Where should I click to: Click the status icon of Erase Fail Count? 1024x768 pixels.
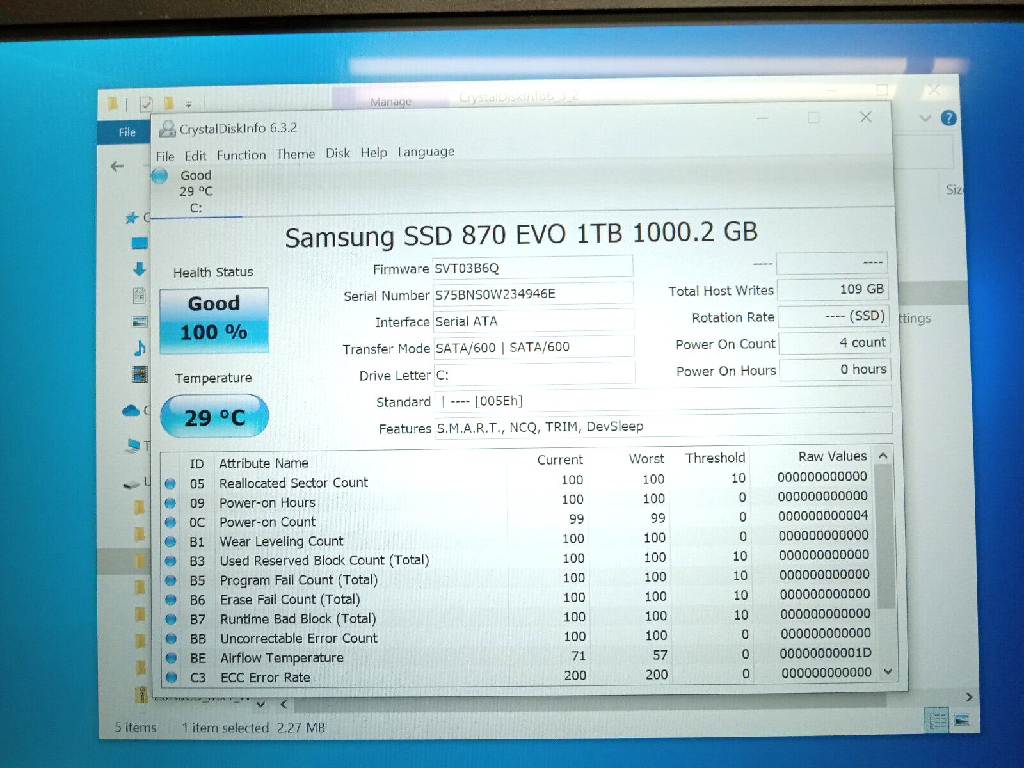[171, 600]
